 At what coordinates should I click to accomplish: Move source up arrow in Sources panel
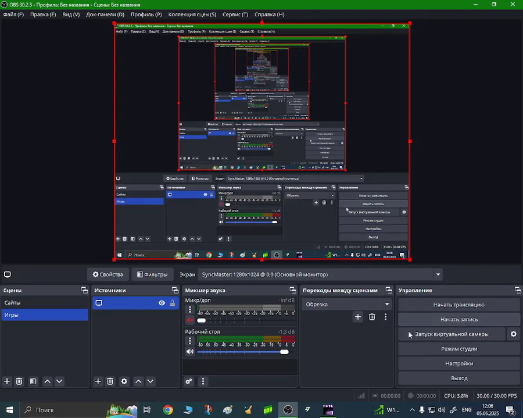coord(138,381)
